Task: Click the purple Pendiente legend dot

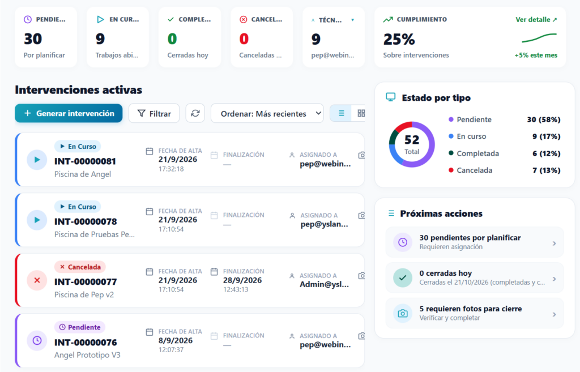Action: point(451,119)
